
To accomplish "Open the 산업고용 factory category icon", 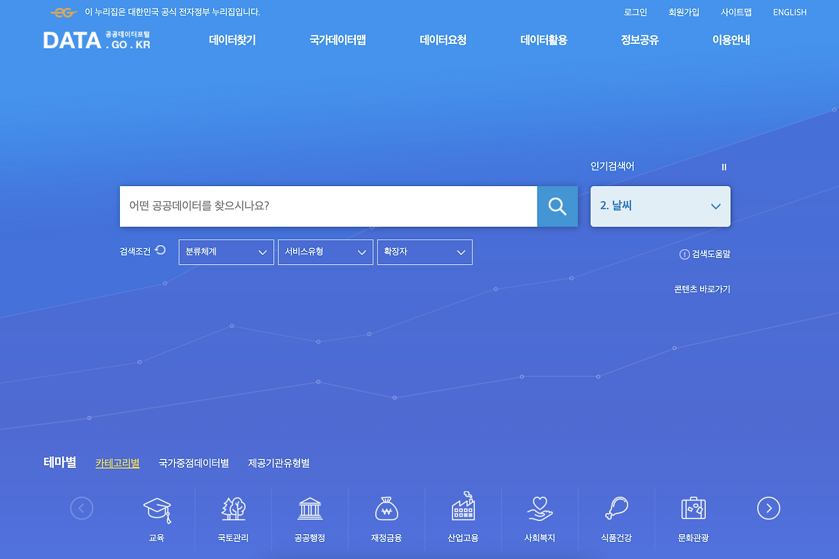I will [463, 507].
